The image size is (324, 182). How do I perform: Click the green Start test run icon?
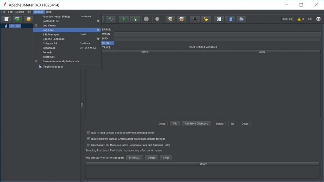tap(124, 19)
